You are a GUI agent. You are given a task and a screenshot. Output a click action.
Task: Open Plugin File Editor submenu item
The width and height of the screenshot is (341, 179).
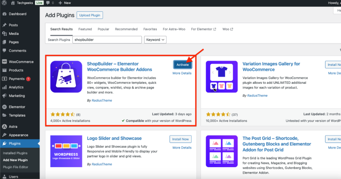pos(15,167)
